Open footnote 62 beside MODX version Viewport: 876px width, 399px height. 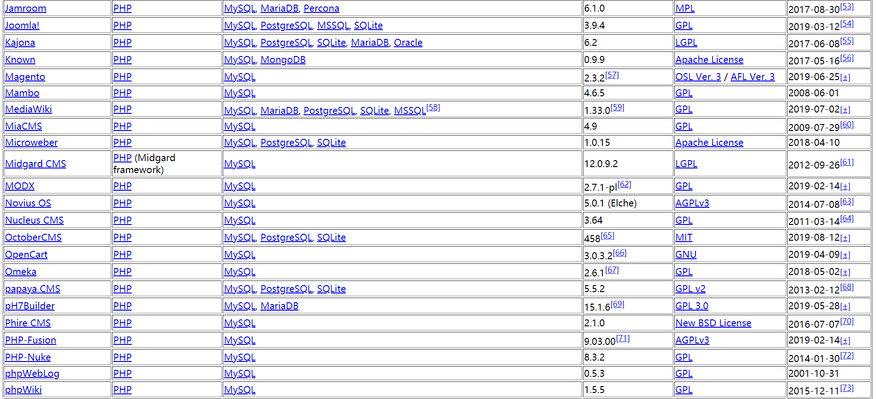tap(624, 184)
